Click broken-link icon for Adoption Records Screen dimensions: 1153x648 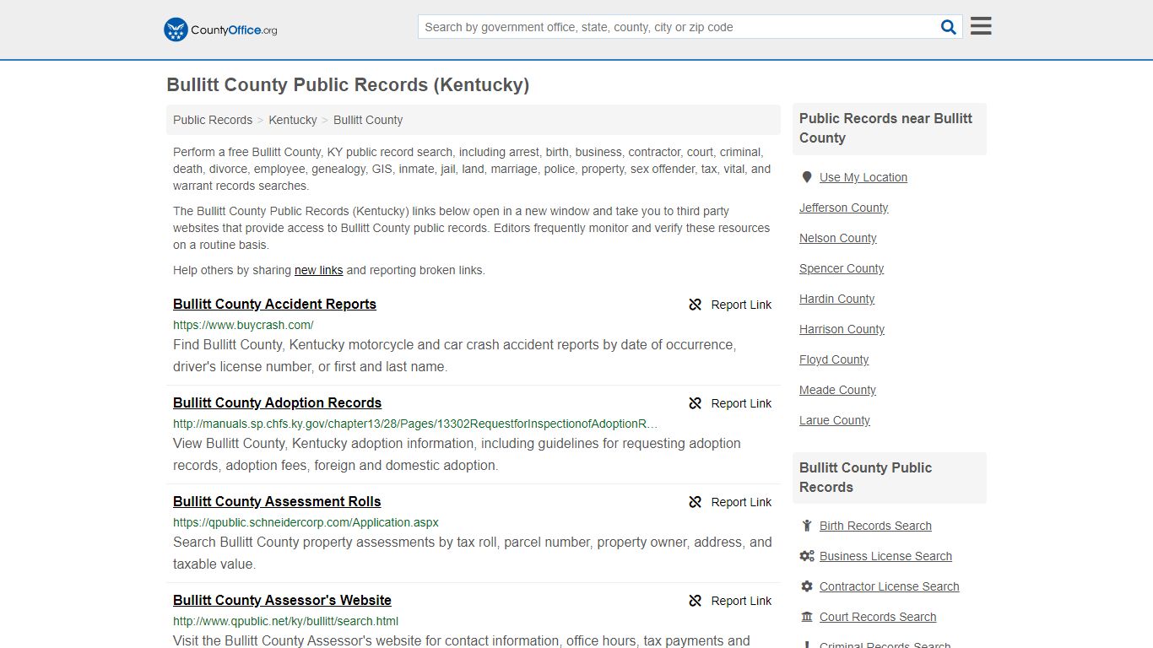click(x=696, y=403)
